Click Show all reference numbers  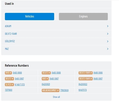point(56,97)
